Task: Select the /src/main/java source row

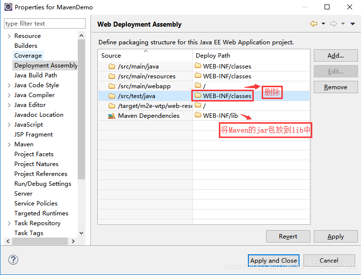Action: pyautogui.click(x=146, y=67)
